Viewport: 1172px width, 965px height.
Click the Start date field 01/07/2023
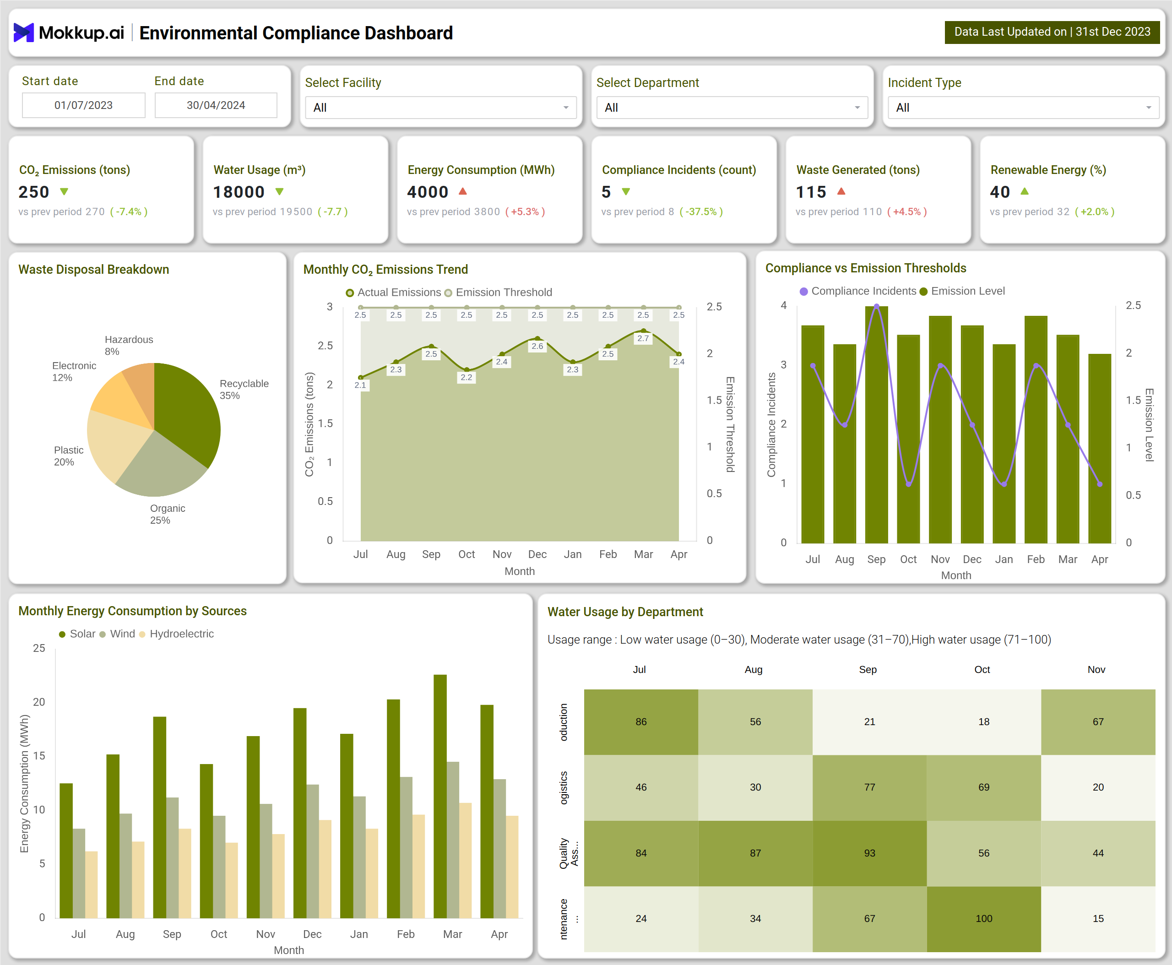click(83, 105)
